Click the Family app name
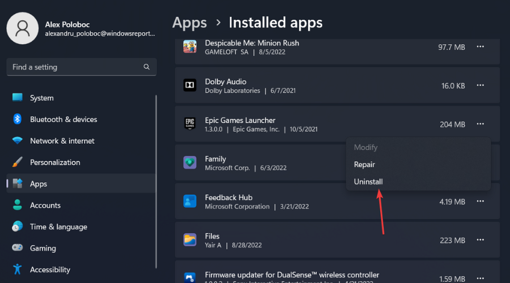This screenshot has height=283, width=510. [x=215, y=159]
